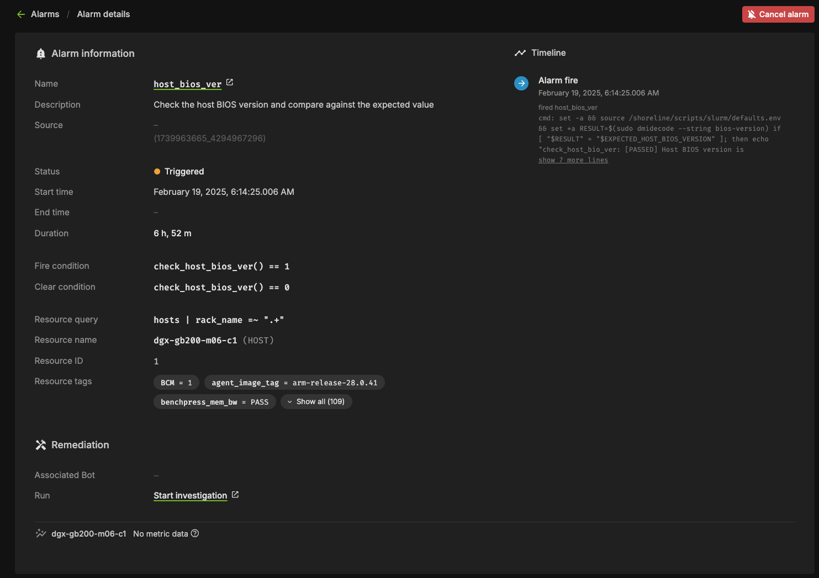Open the Start investigation link

190,496
